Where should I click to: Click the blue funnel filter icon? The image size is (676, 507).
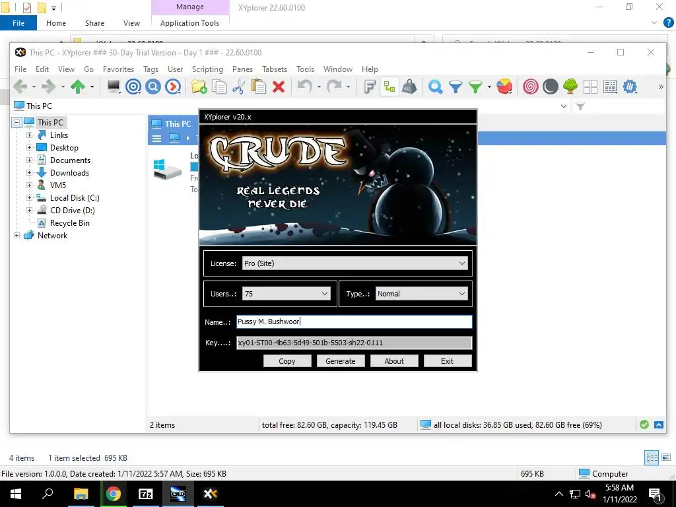click(456, 87)
